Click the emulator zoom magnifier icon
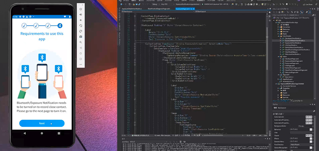The image size is (319, 151). (x=81, y=42)
